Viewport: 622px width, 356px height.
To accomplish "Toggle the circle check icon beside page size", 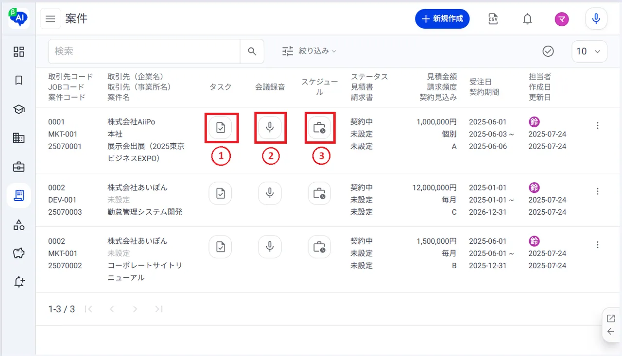I will pyautogui.click(x=548, y=51).
